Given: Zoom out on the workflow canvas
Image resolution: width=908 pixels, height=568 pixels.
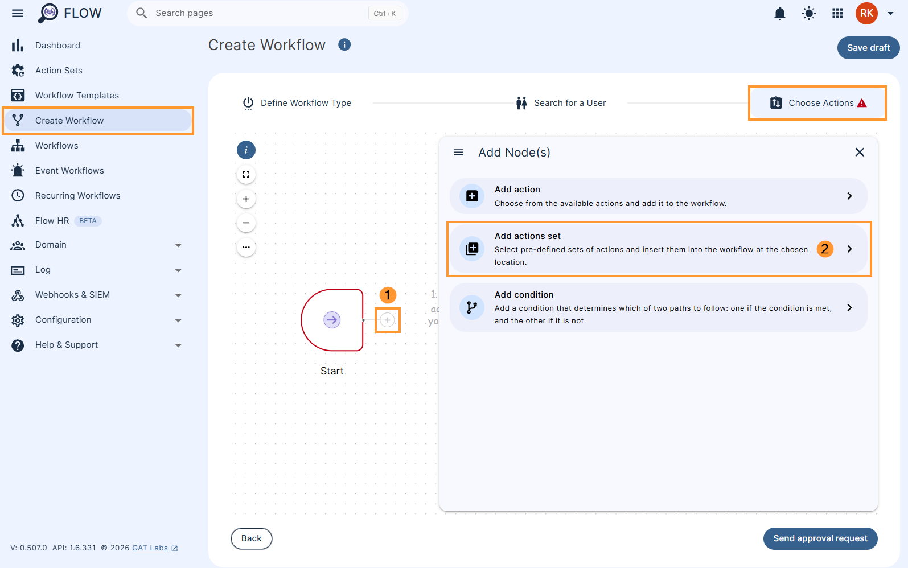Looking at the screenshot, I should pyautogui.click(x=246, y=223).
